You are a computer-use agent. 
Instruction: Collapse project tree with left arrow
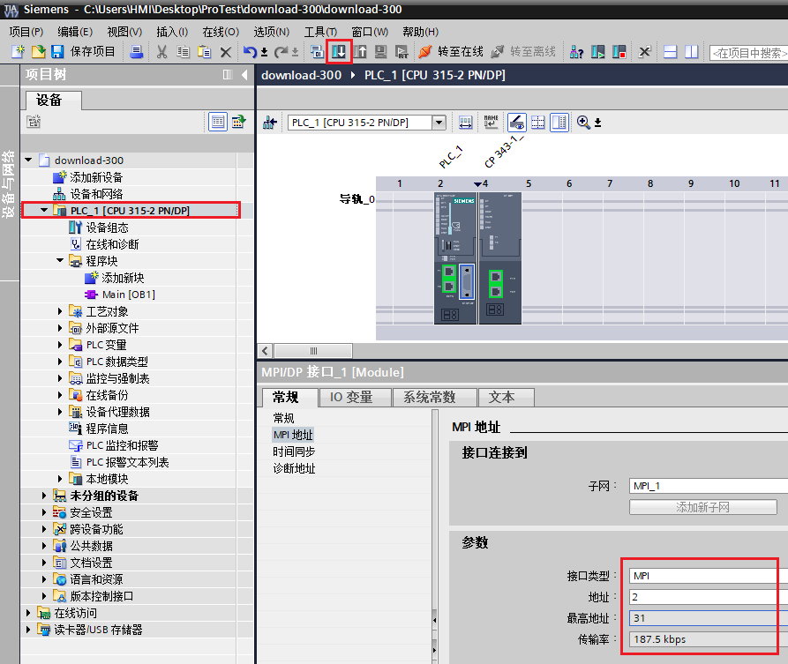click(244, 75)
